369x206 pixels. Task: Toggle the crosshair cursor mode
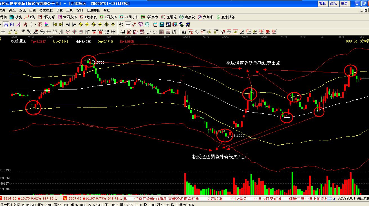coord(128,24)
